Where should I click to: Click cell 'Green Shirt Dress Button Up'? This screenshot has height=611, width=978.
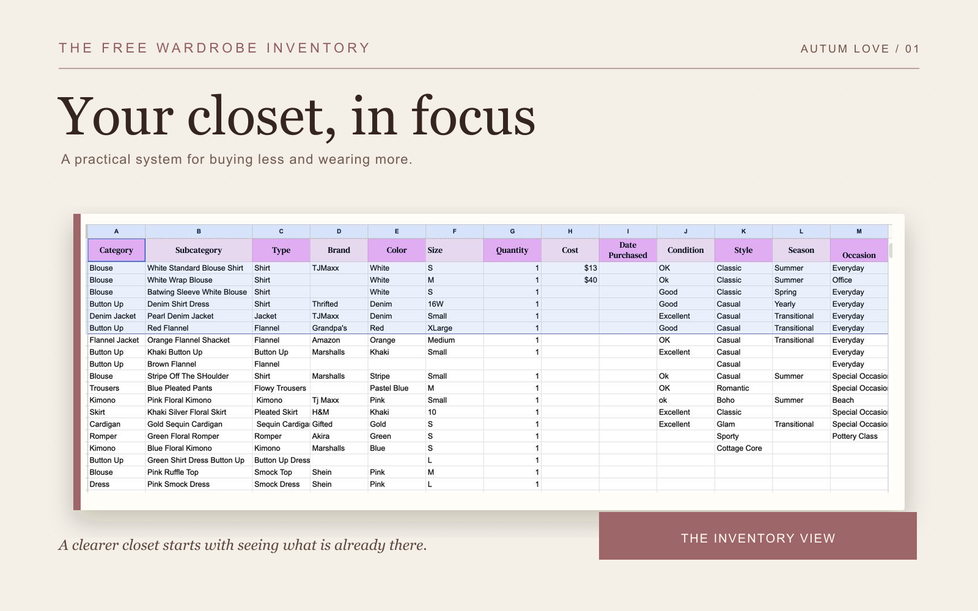(x=199, y=460)
